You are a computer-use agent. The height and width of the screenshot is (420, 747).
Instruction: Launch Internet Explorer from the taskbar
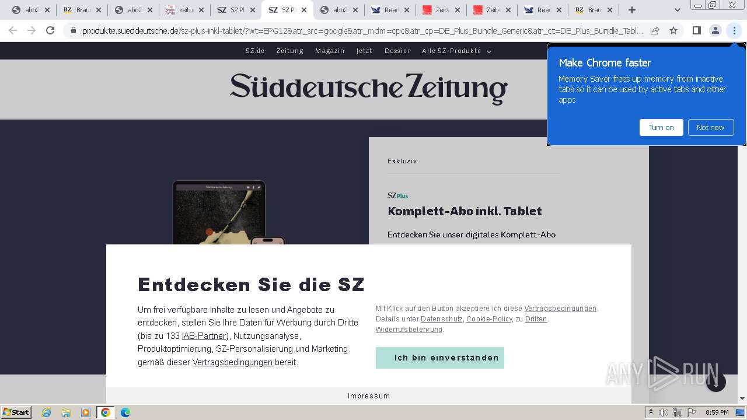(x=46, y=412)
